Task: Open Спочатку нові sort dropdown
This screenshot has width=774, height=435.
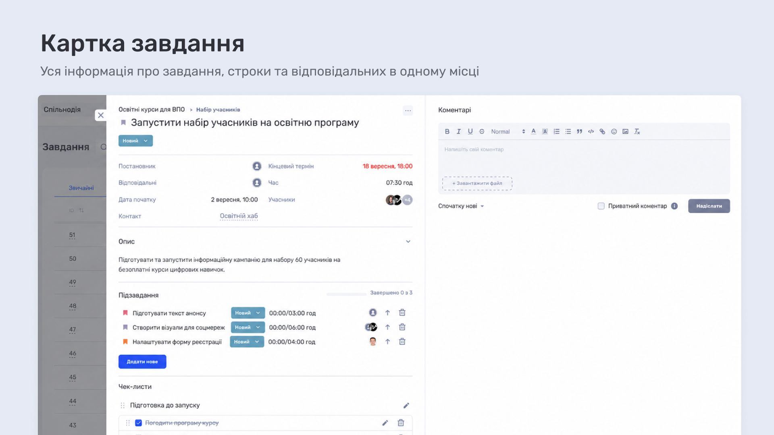Action: click(x=461, y=206)
